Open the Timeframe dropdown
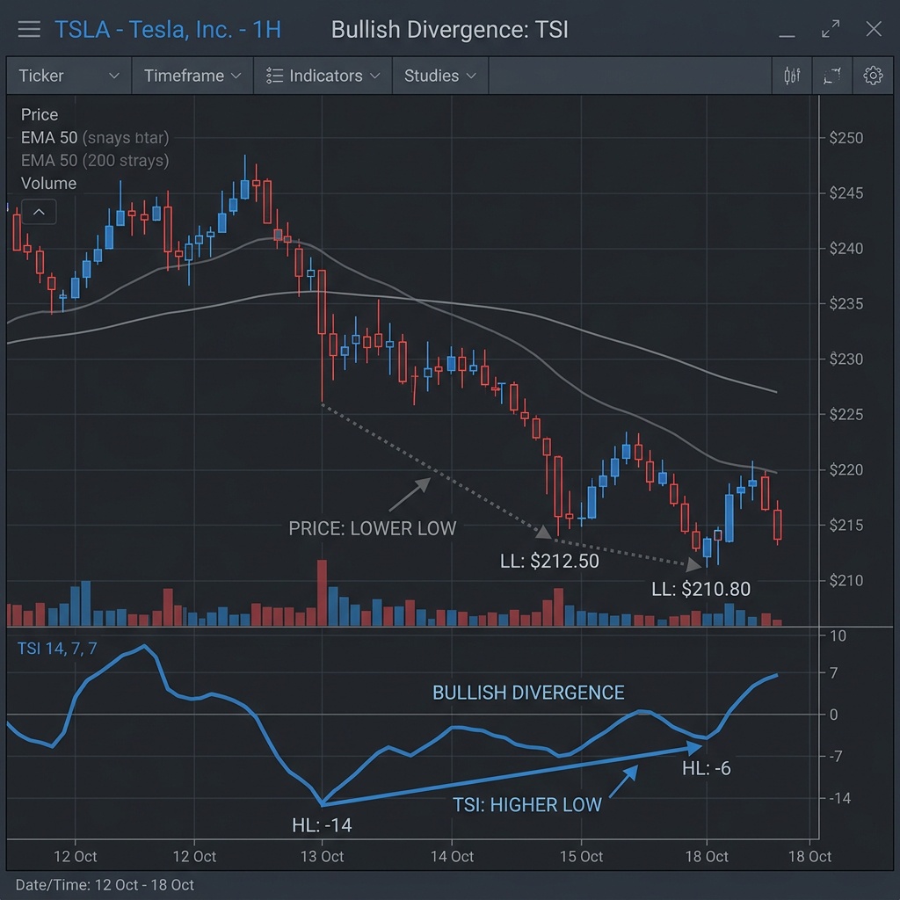 tap(192, 76)
